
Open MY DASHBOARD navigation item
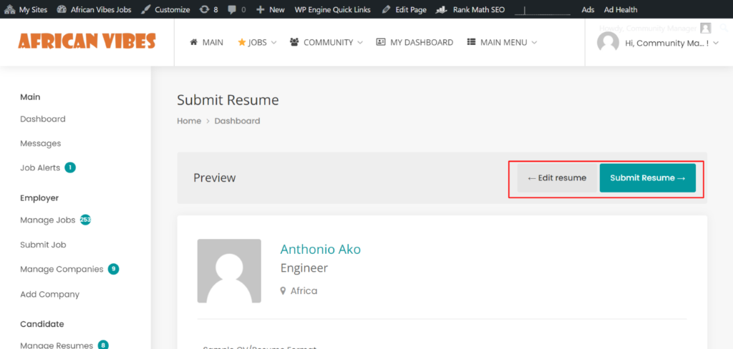422,42
